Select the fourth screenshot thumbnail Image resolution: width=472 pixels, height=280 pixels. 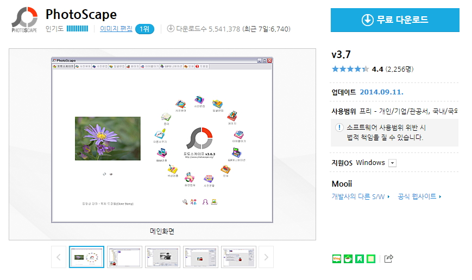point(200,257)
